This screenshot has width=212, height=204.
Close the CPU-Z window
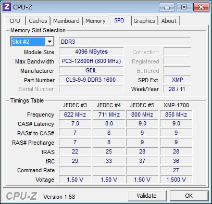tap(201, 7)
